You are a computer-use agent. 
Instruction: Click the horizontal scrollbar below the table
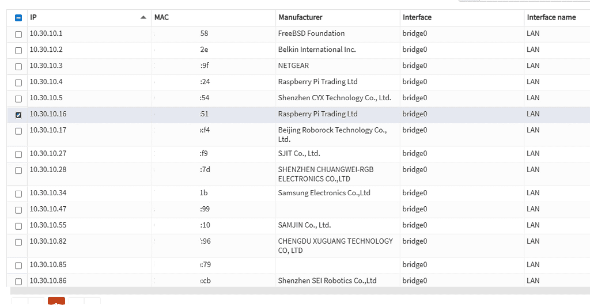pos(288,291)
